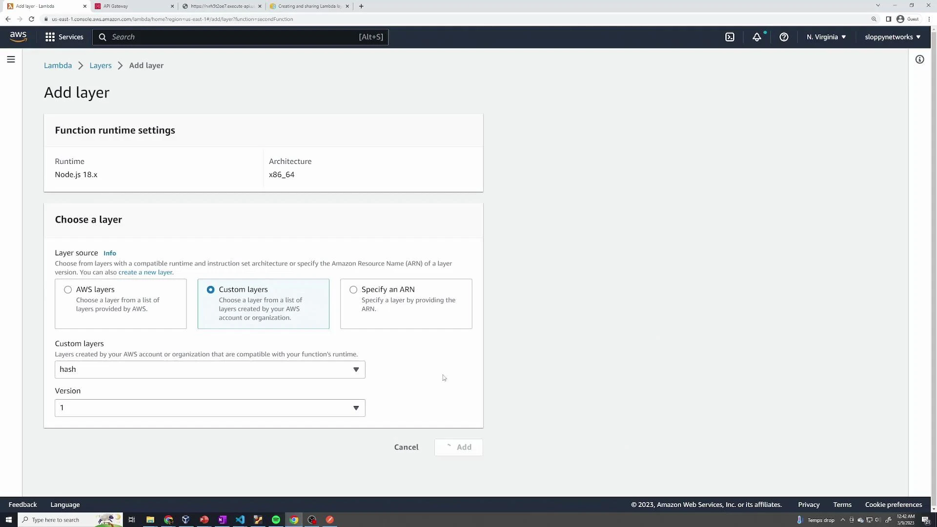Open OBS Studio from the taskbar
Viewport: 937px width, 527px height.
tap(312, 520)
